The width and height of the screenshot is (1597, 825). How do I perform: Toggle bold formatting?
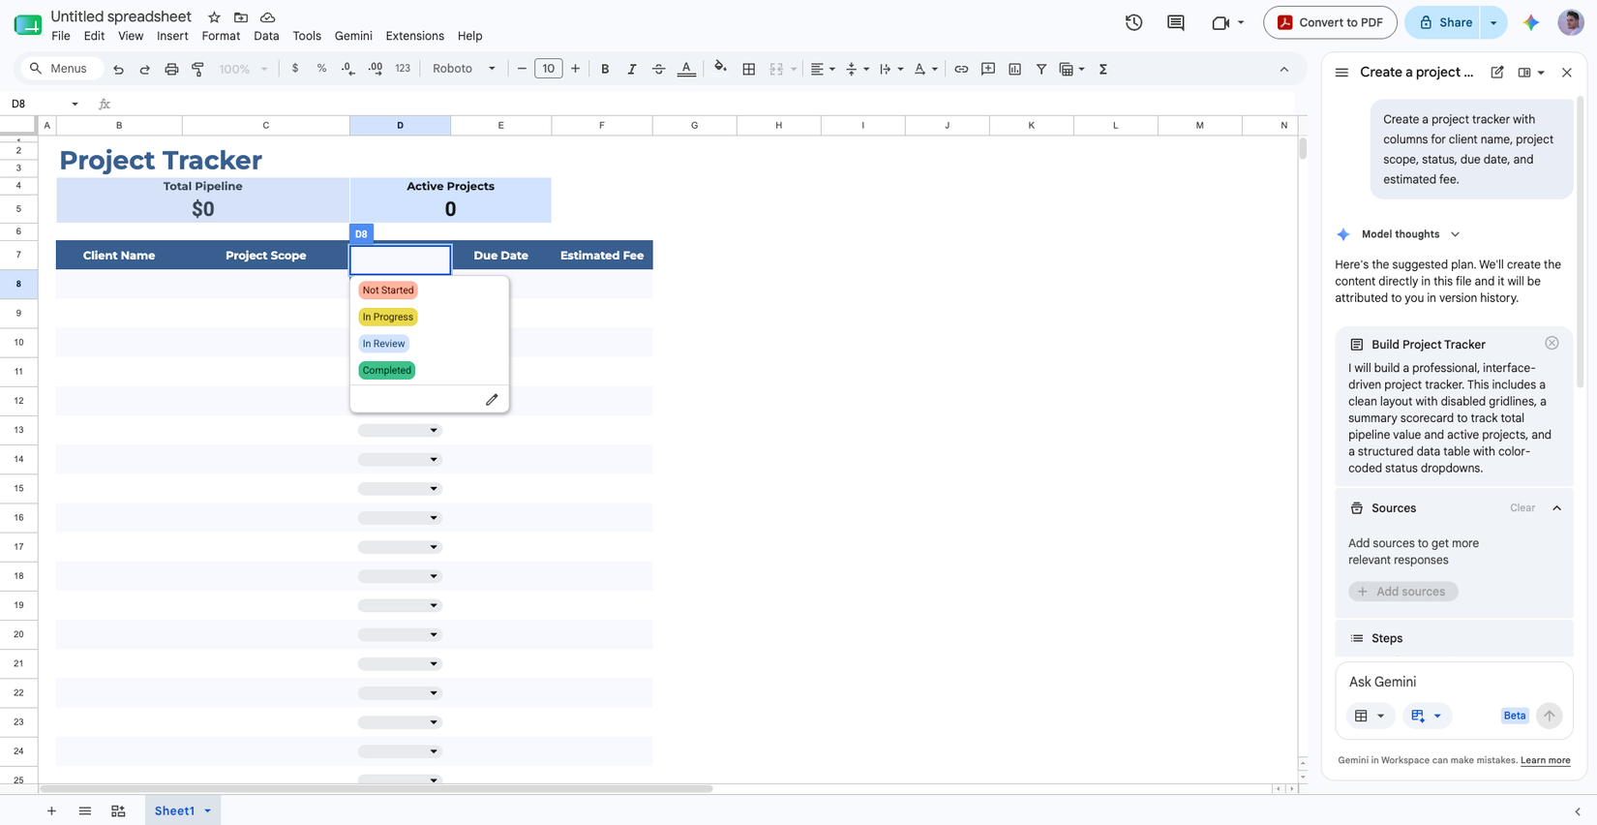click(605, 69)
